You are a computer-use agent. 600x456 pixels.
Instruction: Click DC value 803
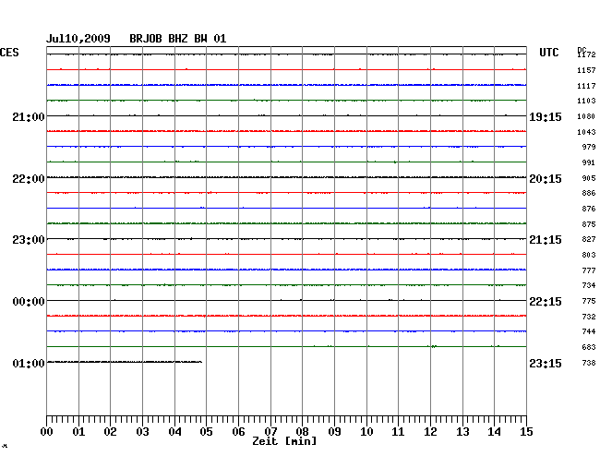[x=589, y=255]
